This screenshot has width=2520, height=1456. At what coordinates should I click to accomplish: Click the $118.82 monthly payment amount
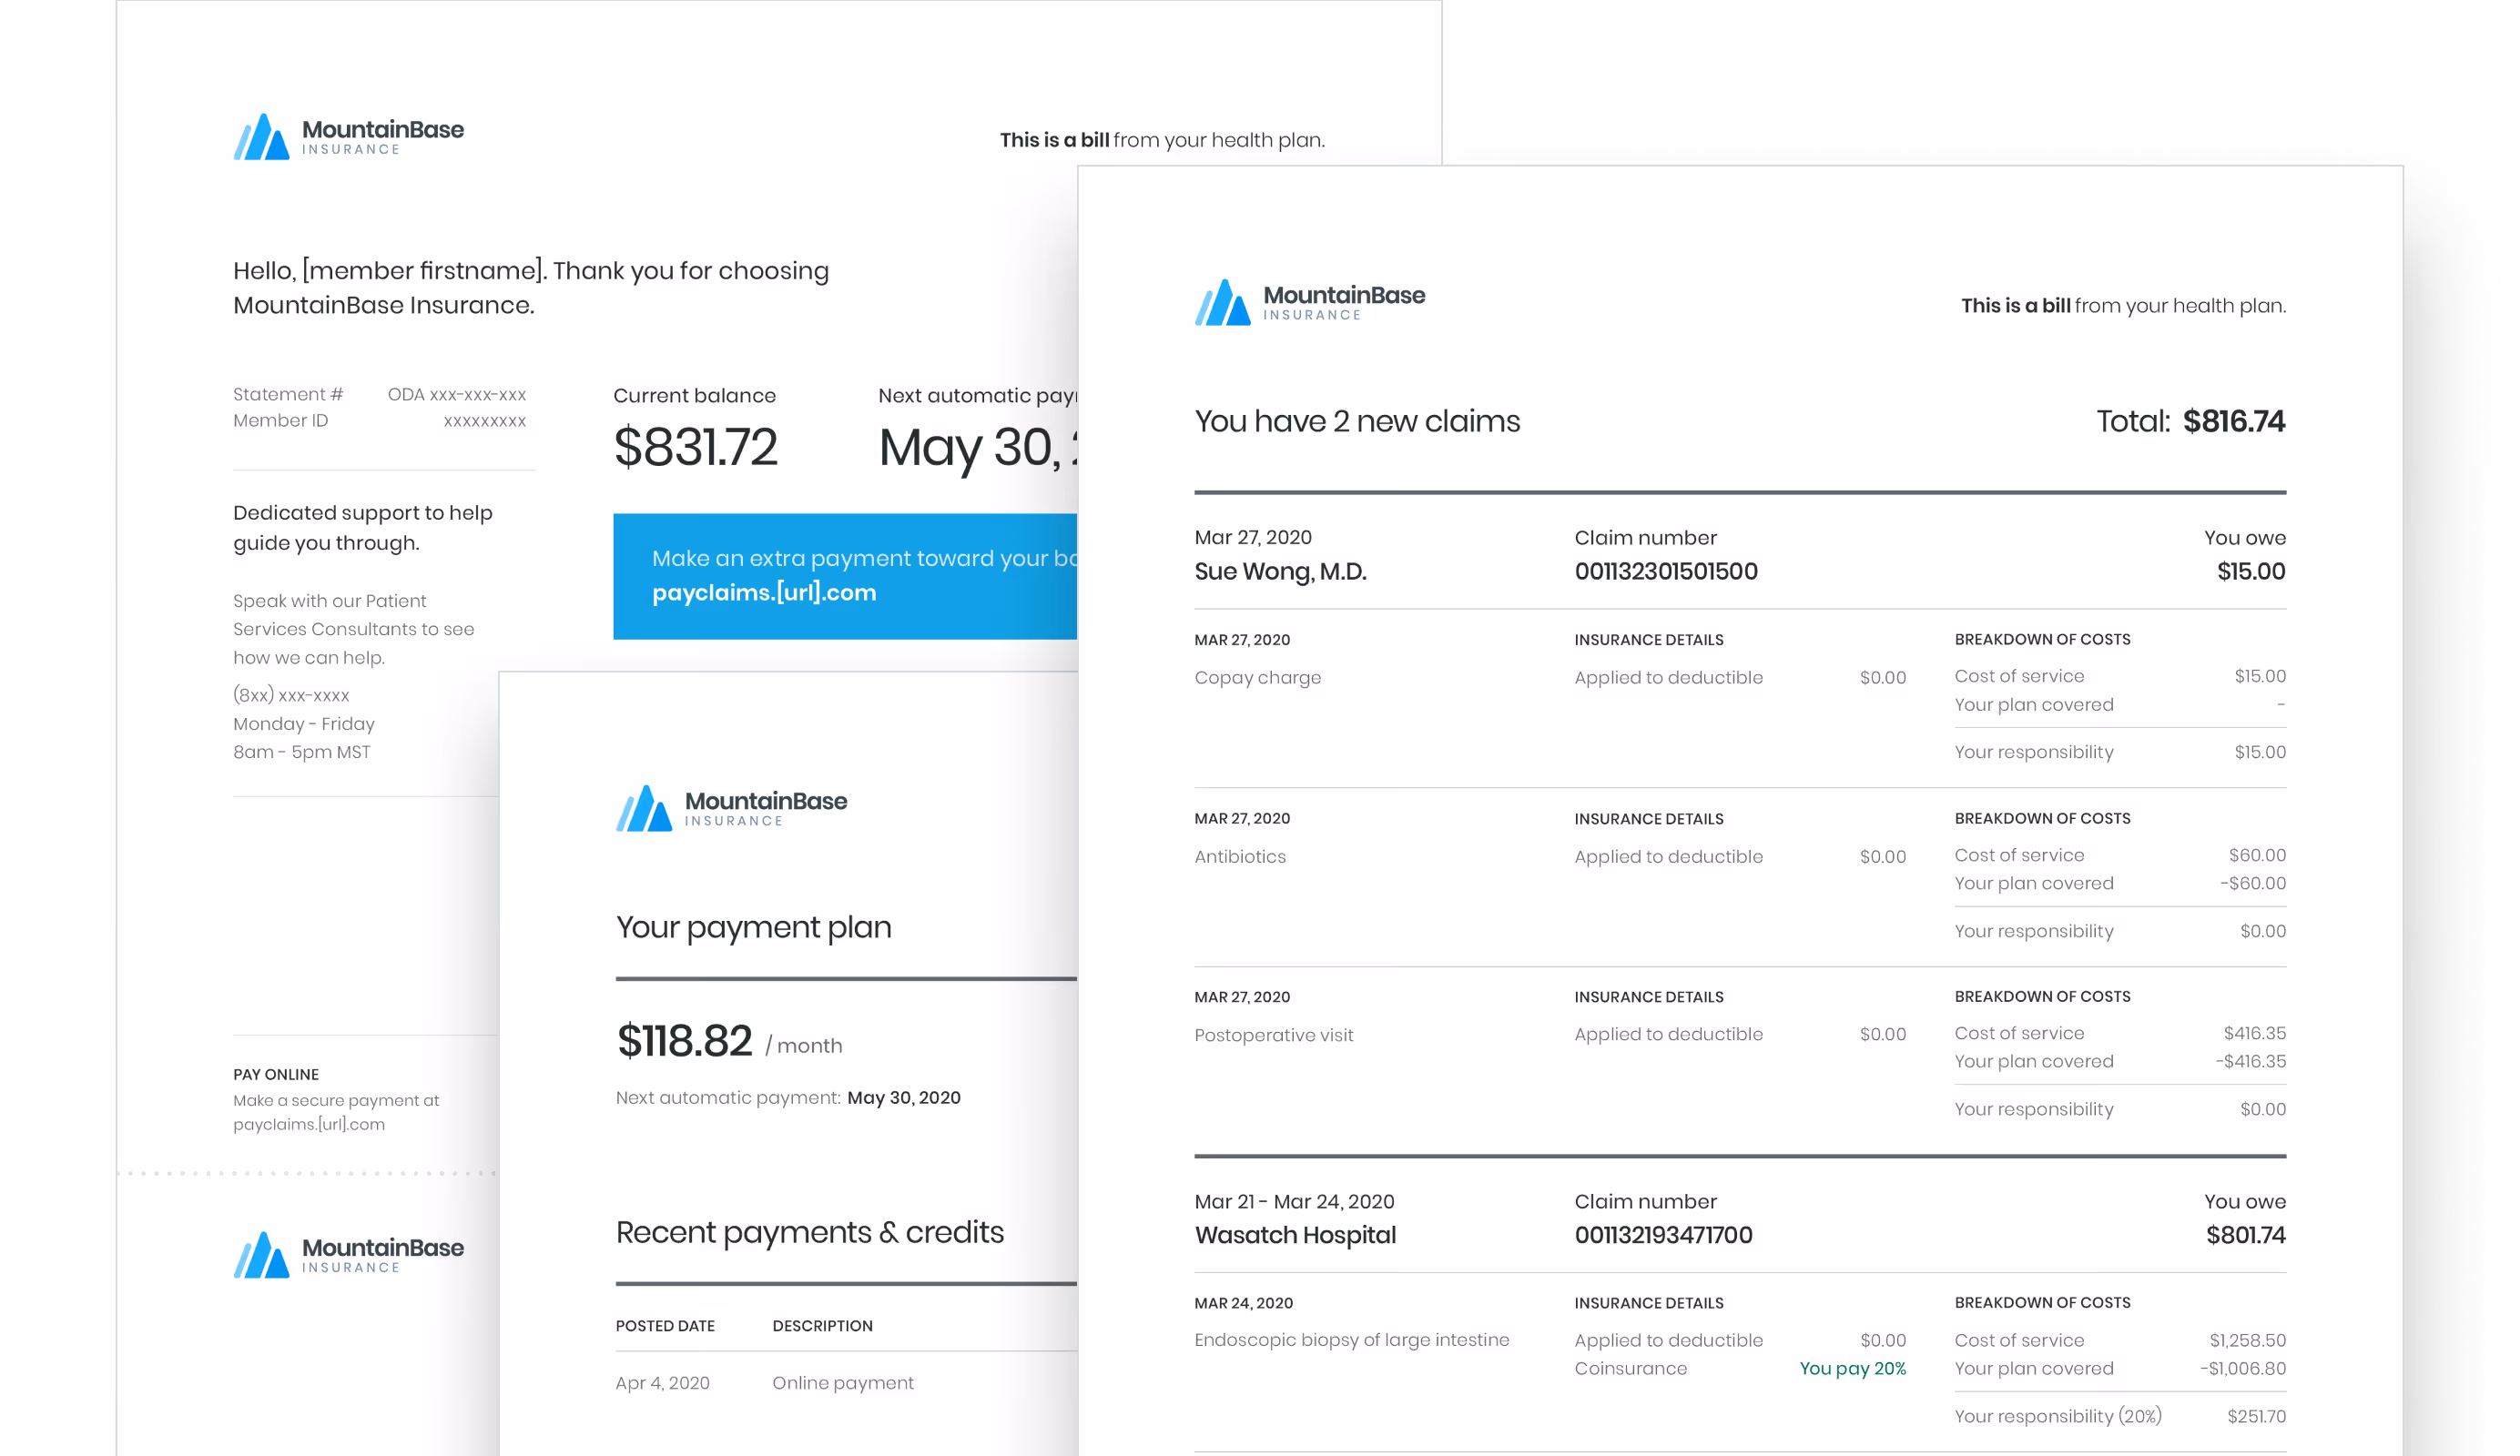(684, 1041)
